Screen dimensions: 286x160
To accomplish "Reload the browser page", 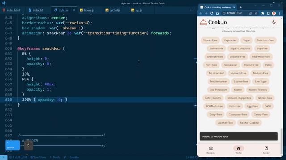I will point(212,13).
